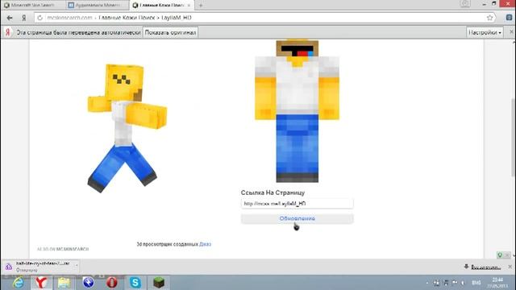This screenshot has height=290, width=516.
Task: Open Yandex Browser from the taskbar
Action: click(x=41, y=283)
